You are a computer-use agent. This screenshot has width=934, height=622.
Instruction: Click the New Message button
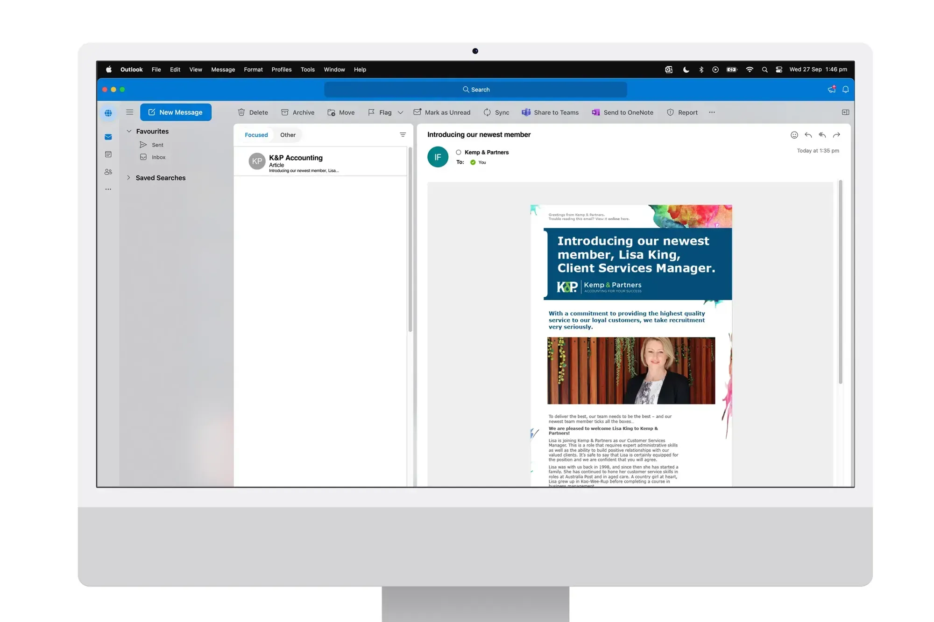click(176, 112)
